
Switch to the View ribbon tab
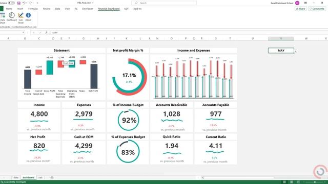tap(67, 9)
